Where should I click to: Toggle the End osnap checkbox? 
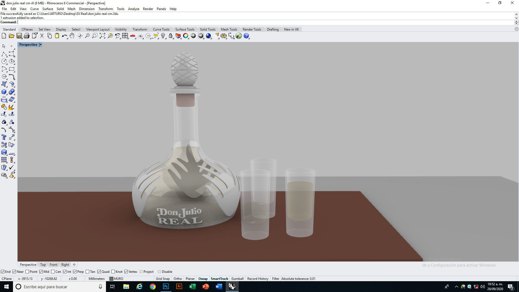3,272
